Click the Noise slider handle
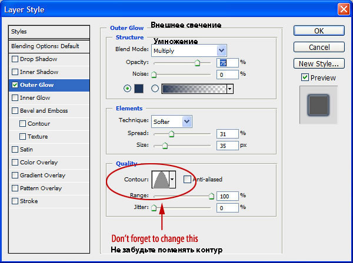Screen dimensions: 353x263 point(154,75)
